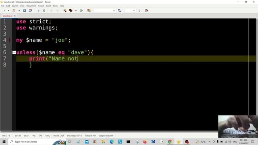Open the color chooser dialog icon
258x145 pixels.
click(89, 10)
